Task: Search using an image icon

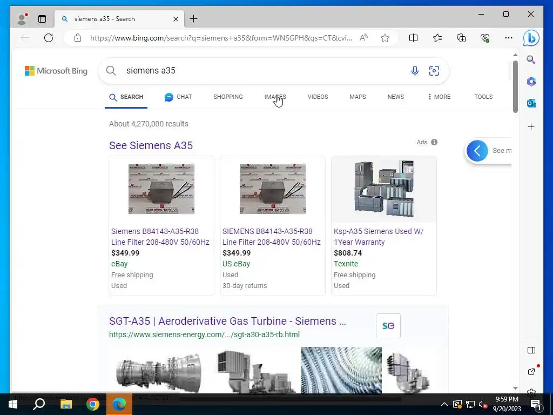Action: [434, 71]
